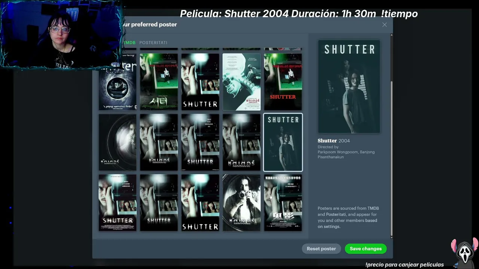Click the year "2004" beside the title
479x269 pixels.
coord(344,141)
